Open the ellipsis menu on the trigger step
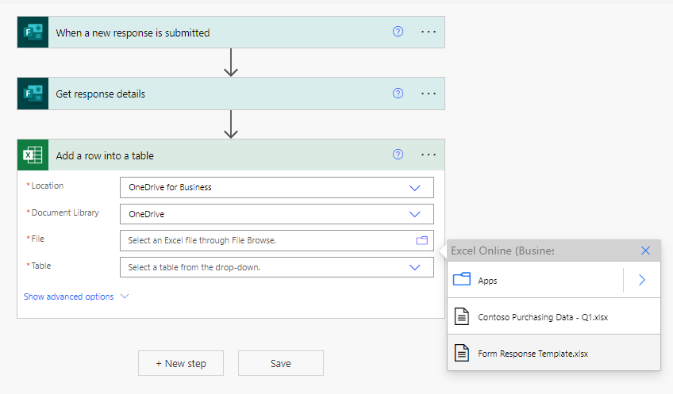This screenshot has width=673, height=394. coord(429,32)
